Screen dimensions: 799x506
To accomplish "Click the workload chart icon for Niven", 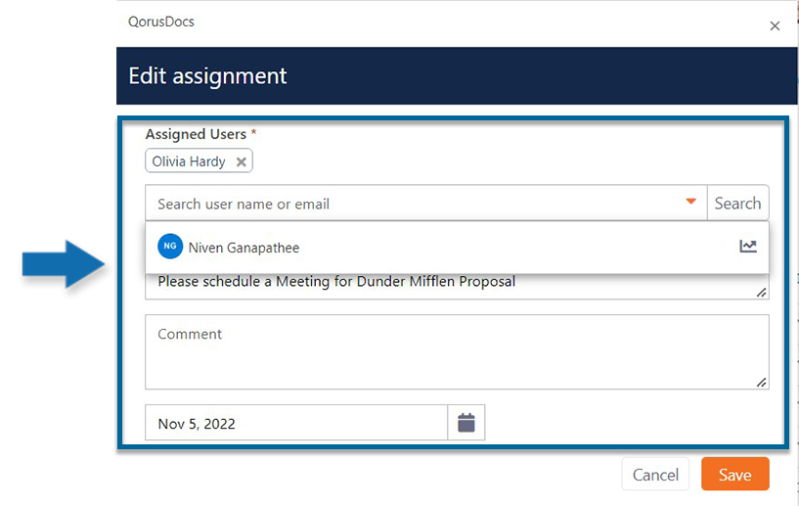I will [x=748, y=247].
